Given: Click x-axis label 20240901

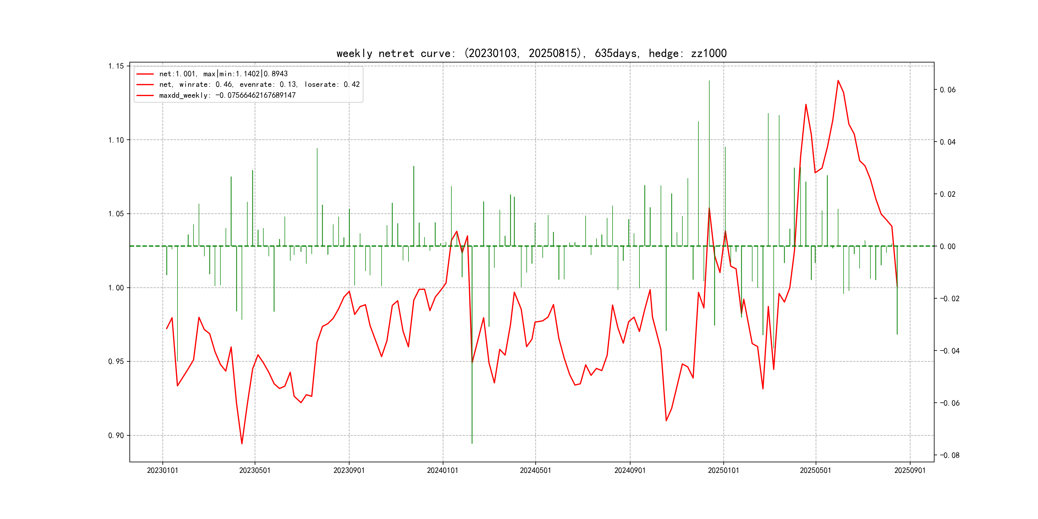Looking at the screenshot, I should [630, 471].
